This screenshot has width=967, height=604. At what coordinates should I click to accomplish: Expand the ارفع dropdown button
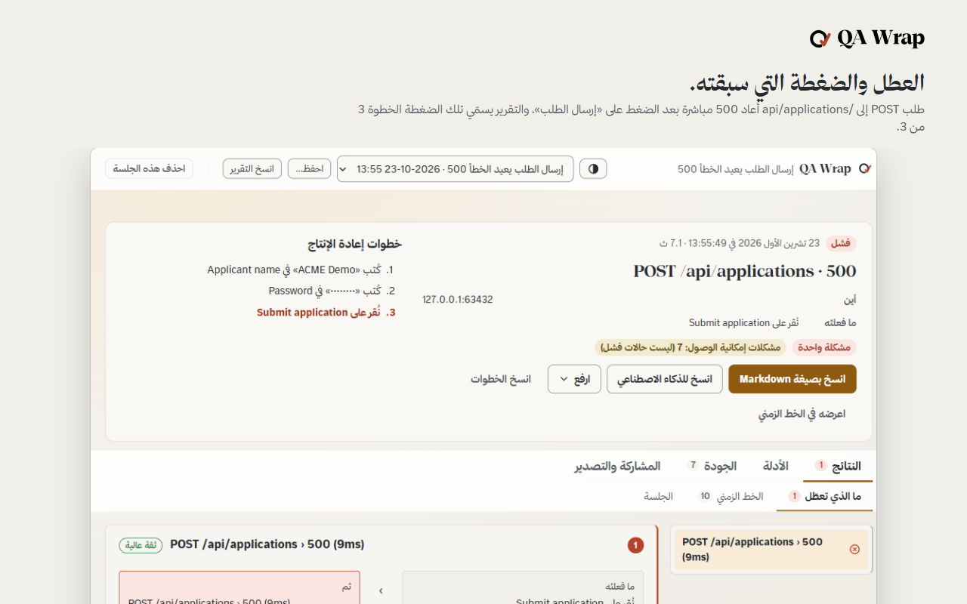coord(574,379)
